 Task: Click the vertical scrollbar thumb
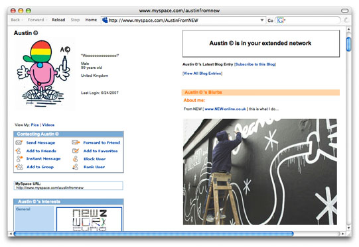click(x=348, y=44)
